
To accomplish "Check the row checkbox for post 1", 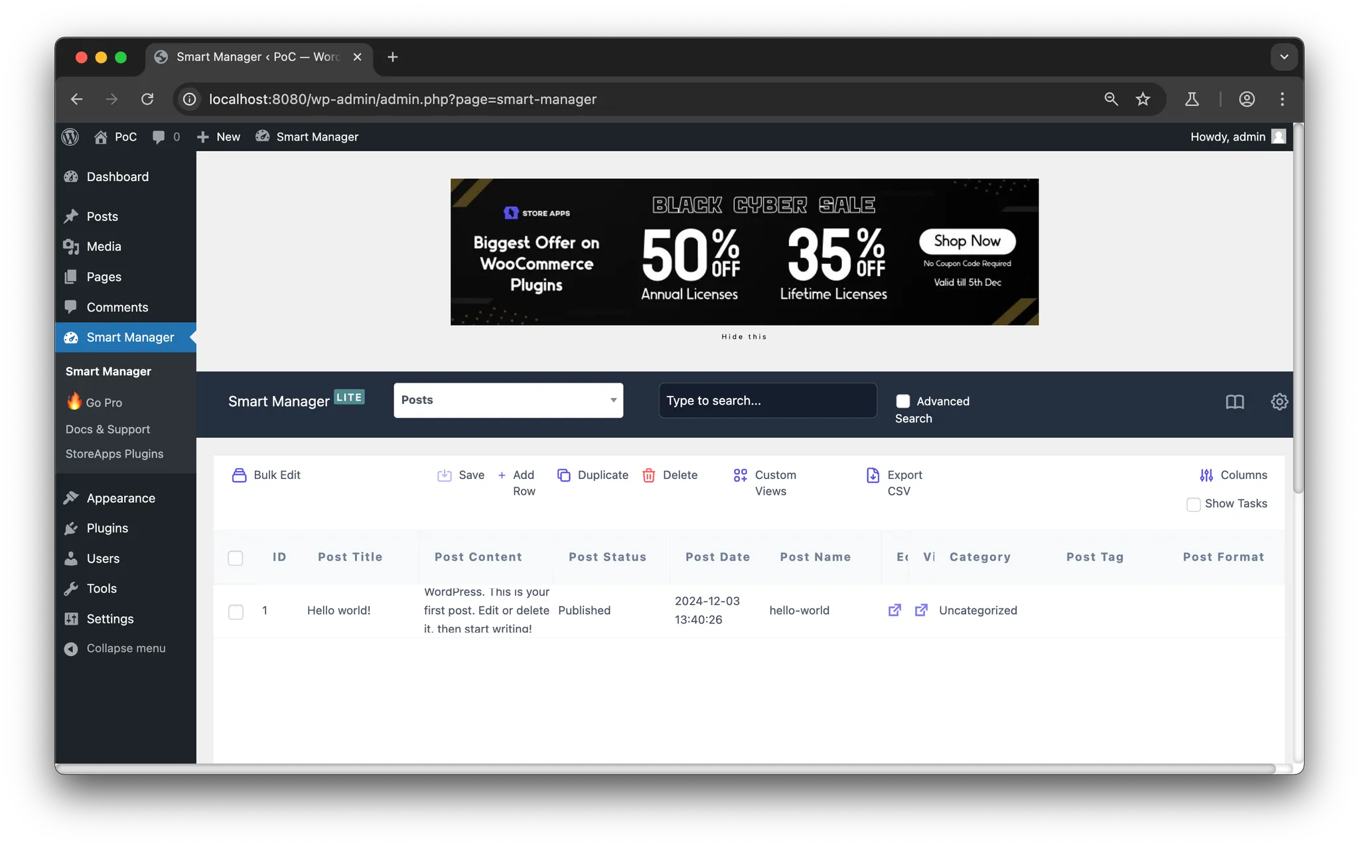I will coord(236,611).
